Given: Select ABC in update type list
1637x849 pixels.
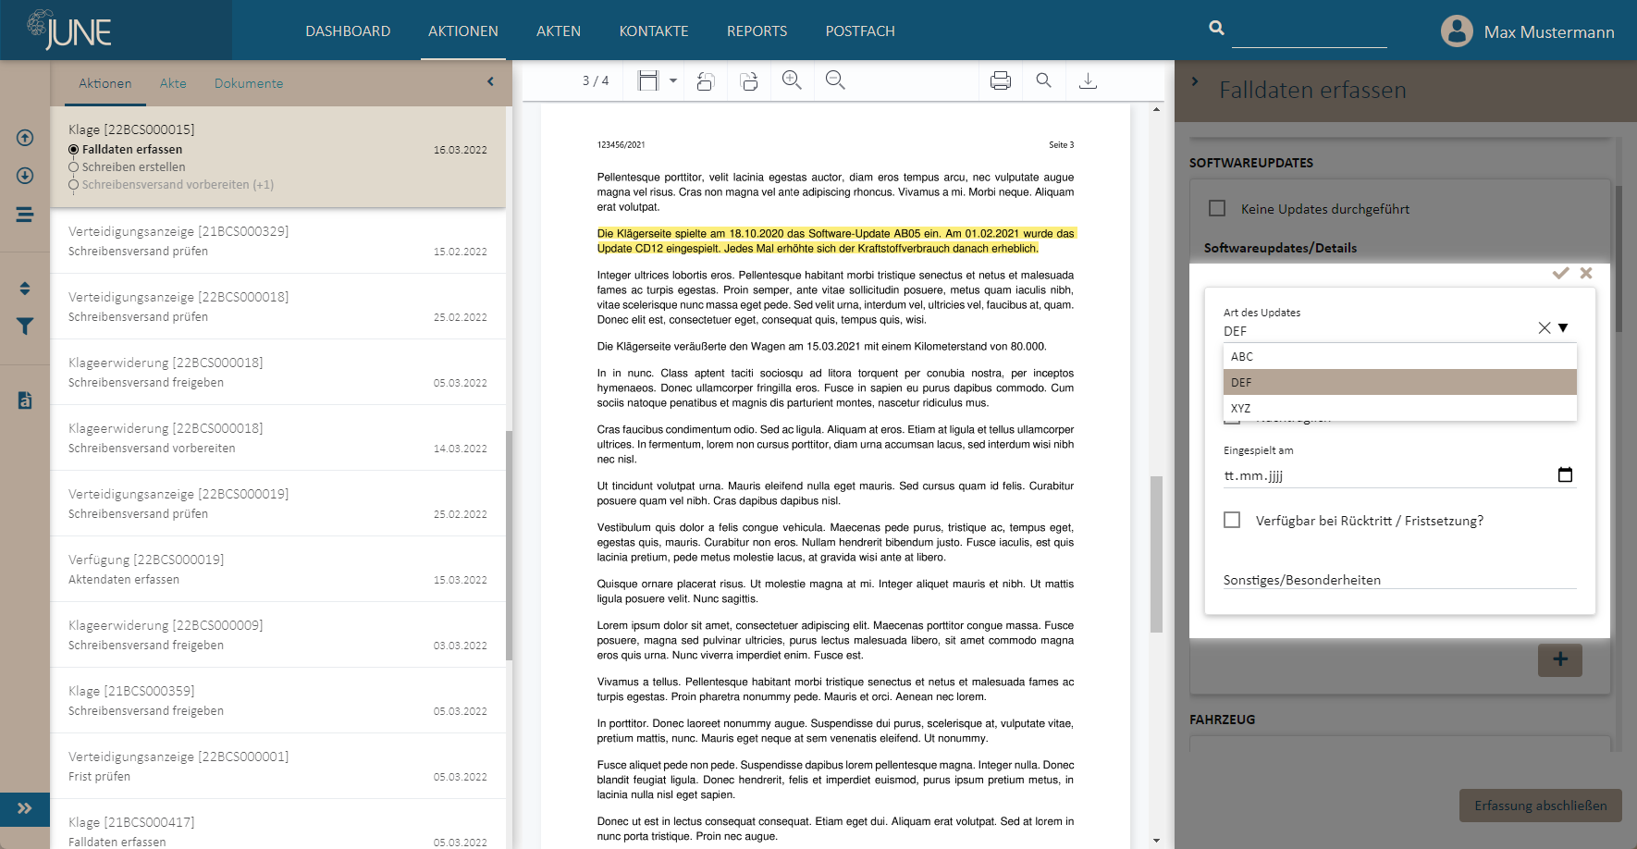Looking at the screenshot, I should pos(1399,356).
